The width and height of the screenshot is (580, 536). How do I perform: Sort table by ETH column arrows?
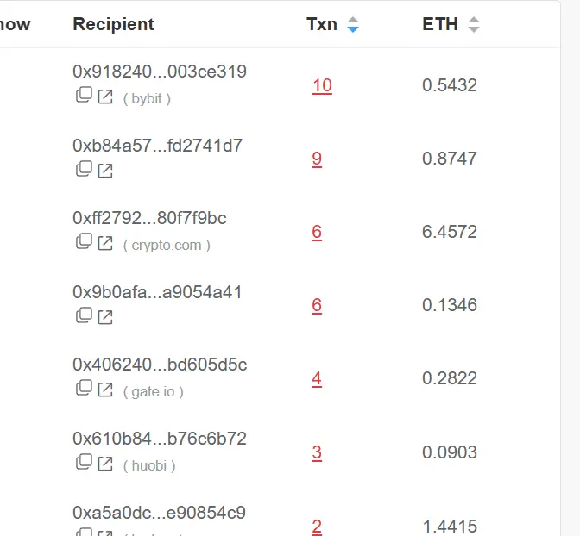pos(474,25)
